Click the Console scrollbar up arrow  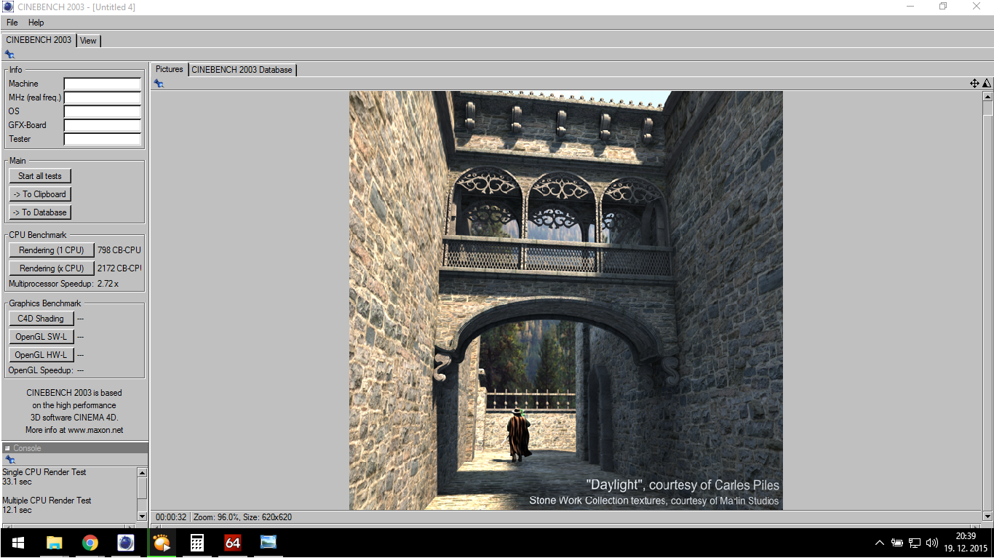click(142, 473)
